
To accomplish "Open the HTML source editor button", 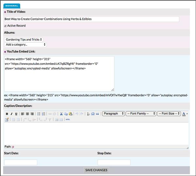I will pyautogui.click(x=68, y=119).
